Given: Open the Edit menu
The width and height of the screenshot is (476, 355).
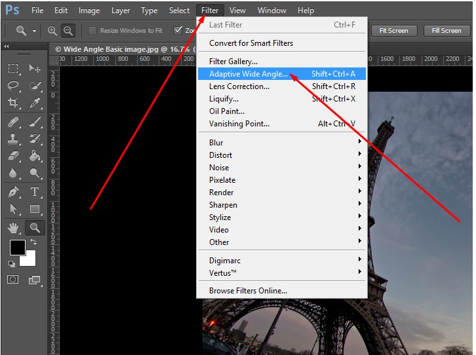Looking at the screenshot, I should pos(61,10).
